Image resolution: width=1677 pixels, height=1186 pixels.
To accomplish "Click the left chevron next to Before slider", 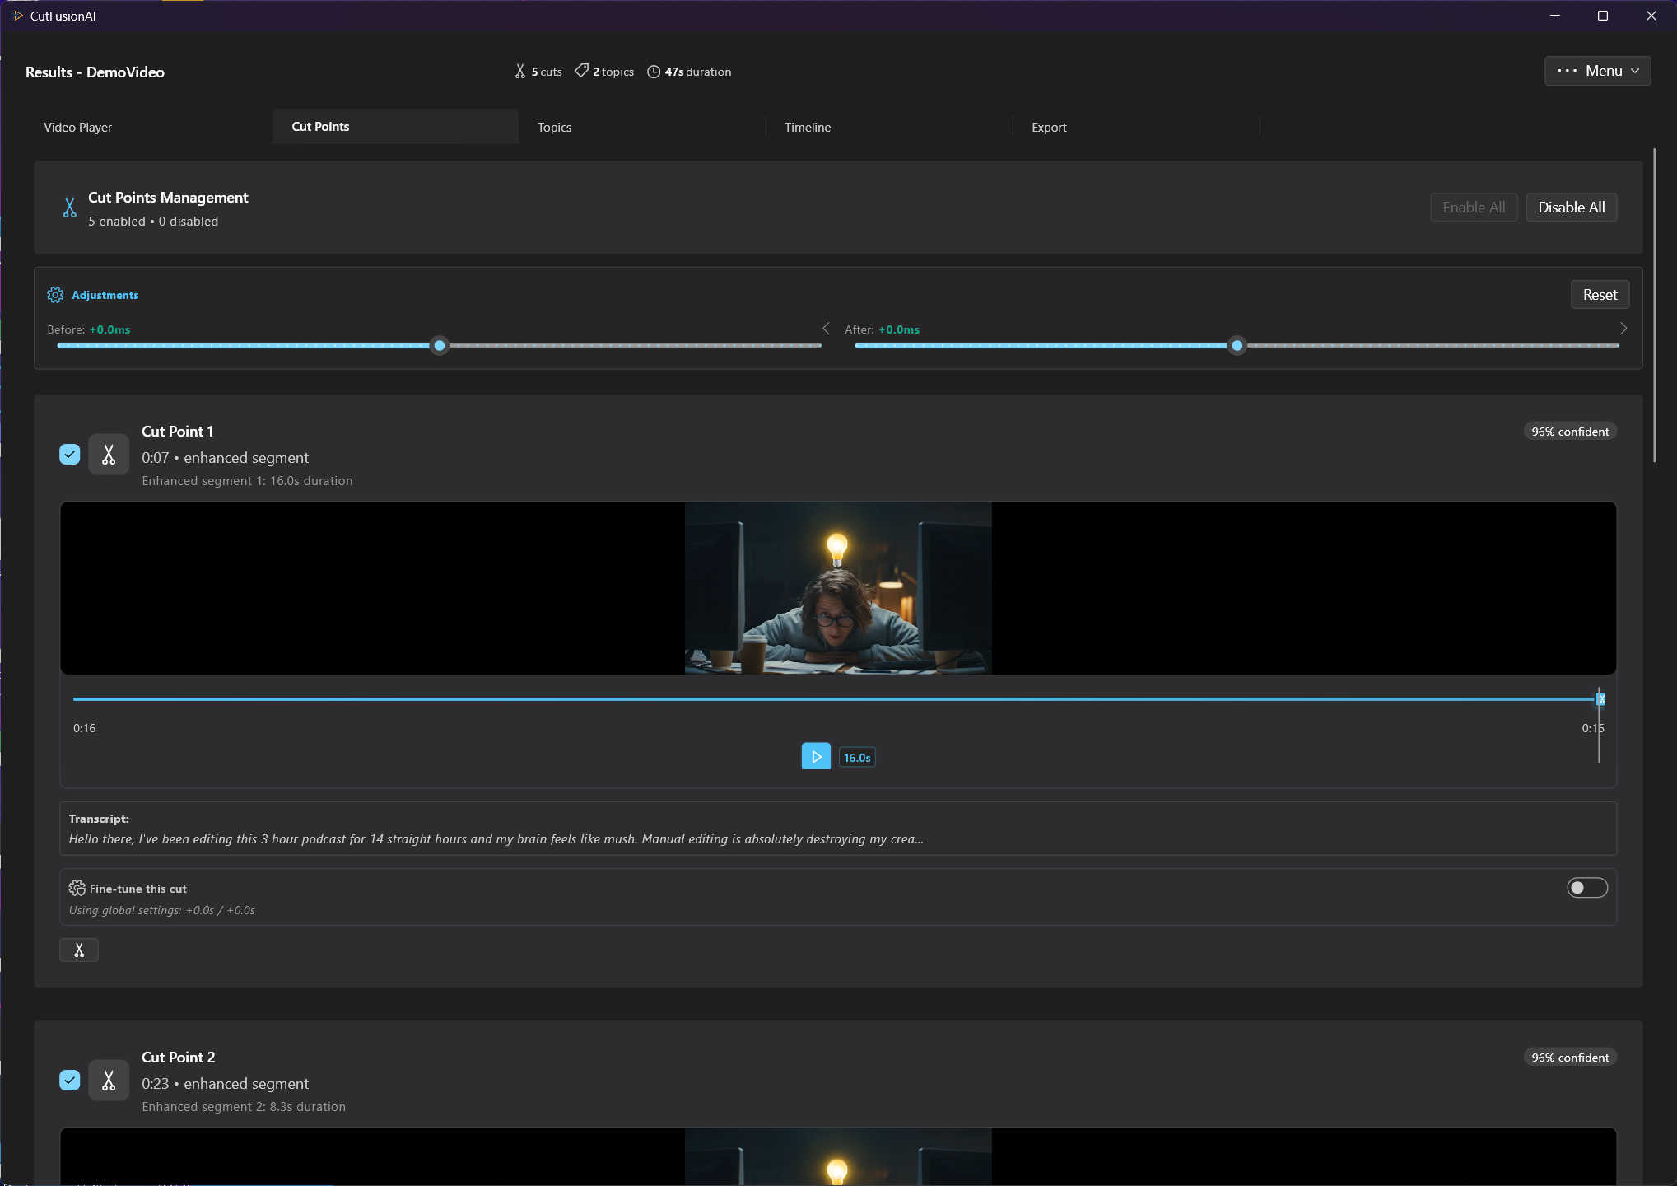I will (x=826, y=329).
